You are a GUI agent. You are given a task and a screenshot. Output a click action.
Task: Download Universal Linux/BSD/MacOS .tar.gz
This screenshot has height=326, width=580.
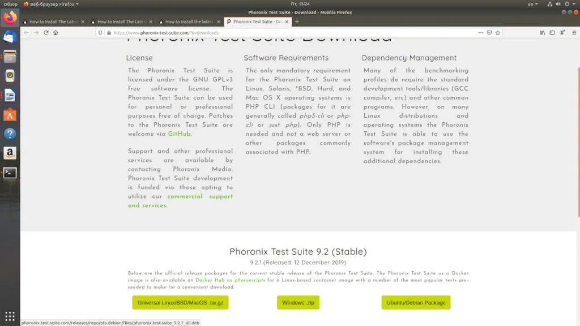pyautogui.click(x=180, y=302)
